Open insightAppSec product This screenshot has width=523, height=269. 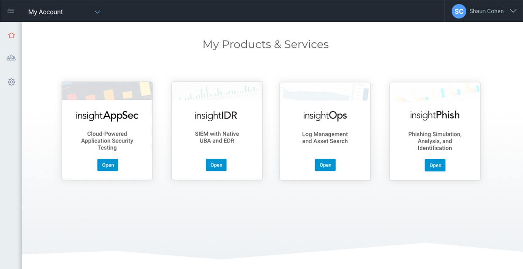108,165
